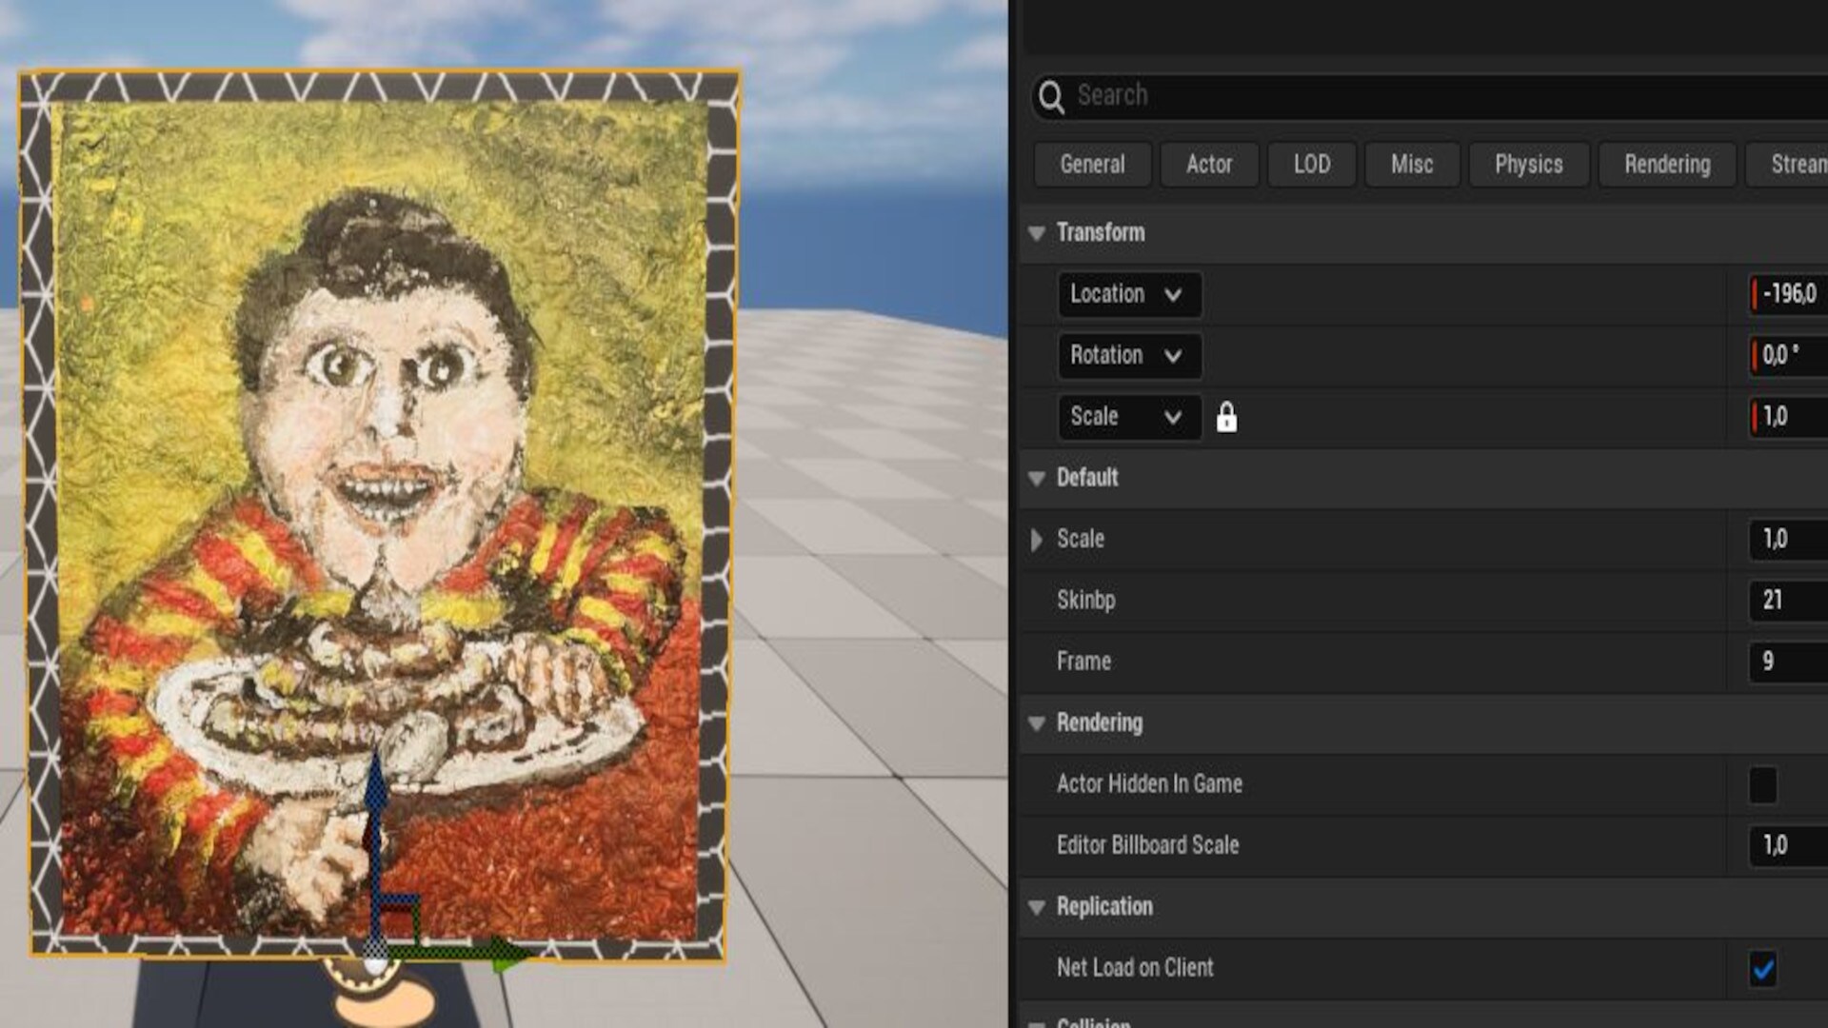This screenshot has height=1028, width=1828.
Task: Select the LOD filter tab
Action: 1311,165
